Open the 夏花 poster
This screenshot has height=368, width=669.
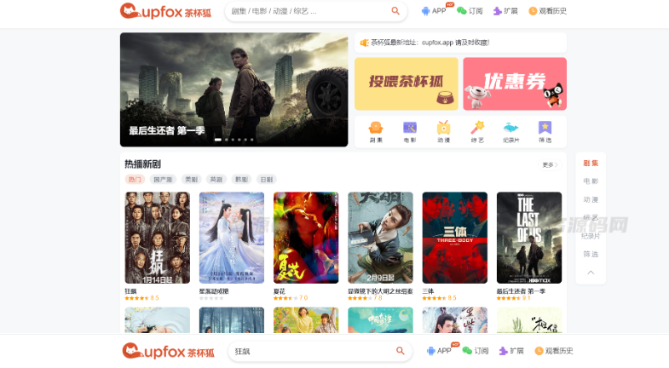click(306, 238)
